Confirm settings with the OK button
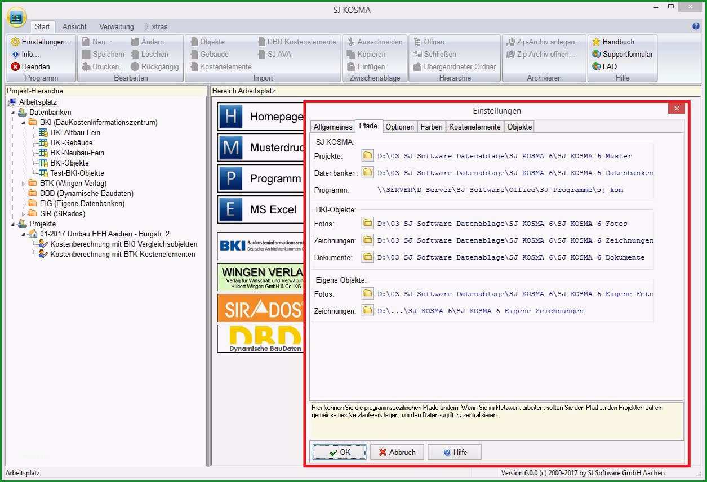This screenshot has width=707, height=482. click(x=340, y=452)
